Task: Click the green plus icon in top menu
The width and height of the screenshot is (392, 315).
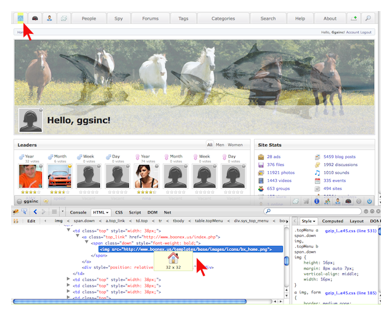Action: 353,18
